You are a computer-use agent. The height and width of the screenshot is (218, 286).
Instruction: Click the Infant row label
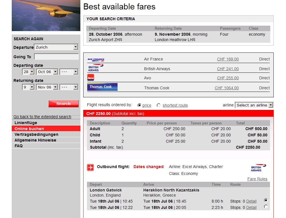click(96, 141)
